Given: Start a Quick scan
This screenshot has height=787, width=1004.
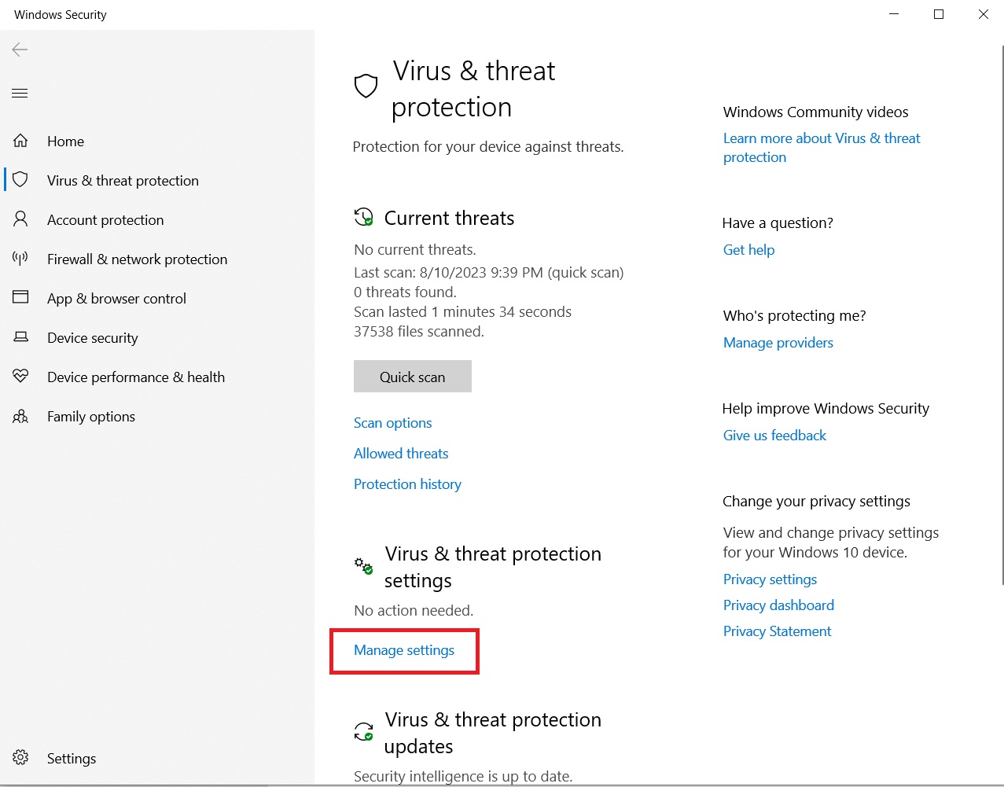Looking at the screenshot, I should pos(412,377).
